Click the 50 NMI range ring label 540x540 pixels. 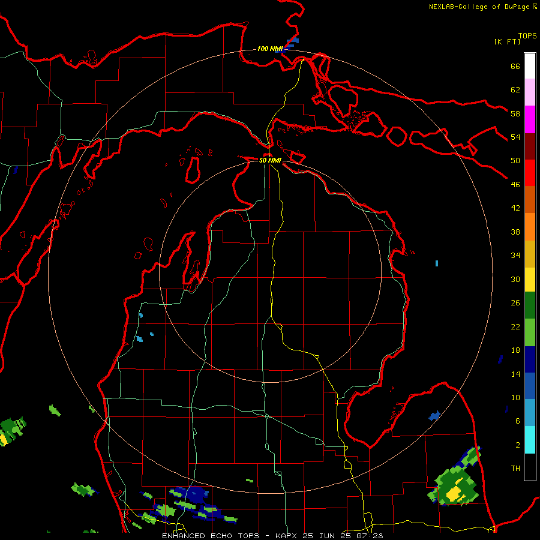pos(270,160)
